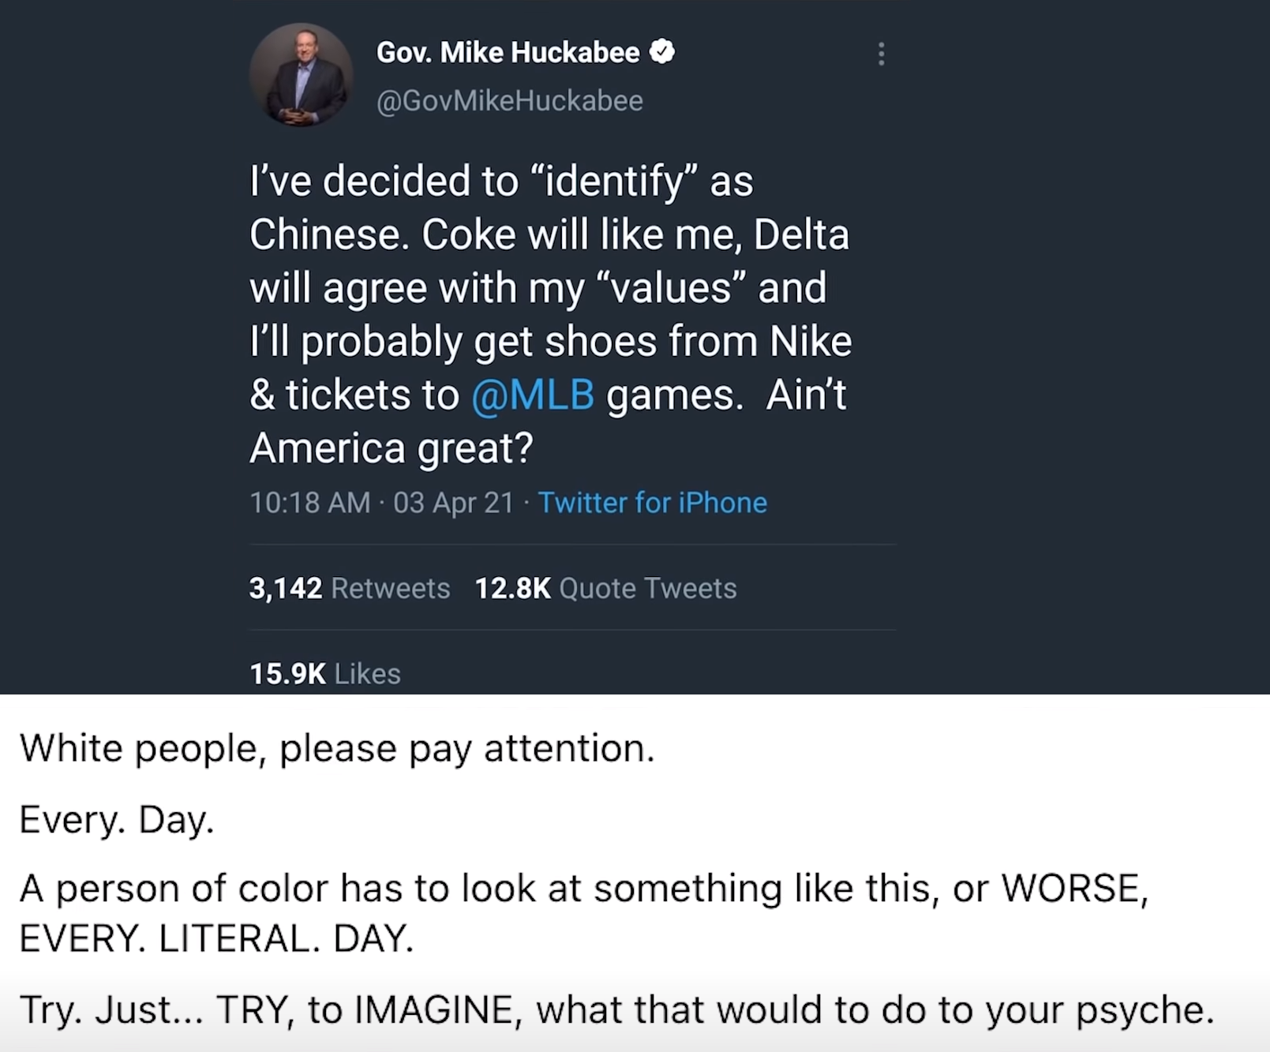Click the 'White people, please pay attention.' line

337,749
